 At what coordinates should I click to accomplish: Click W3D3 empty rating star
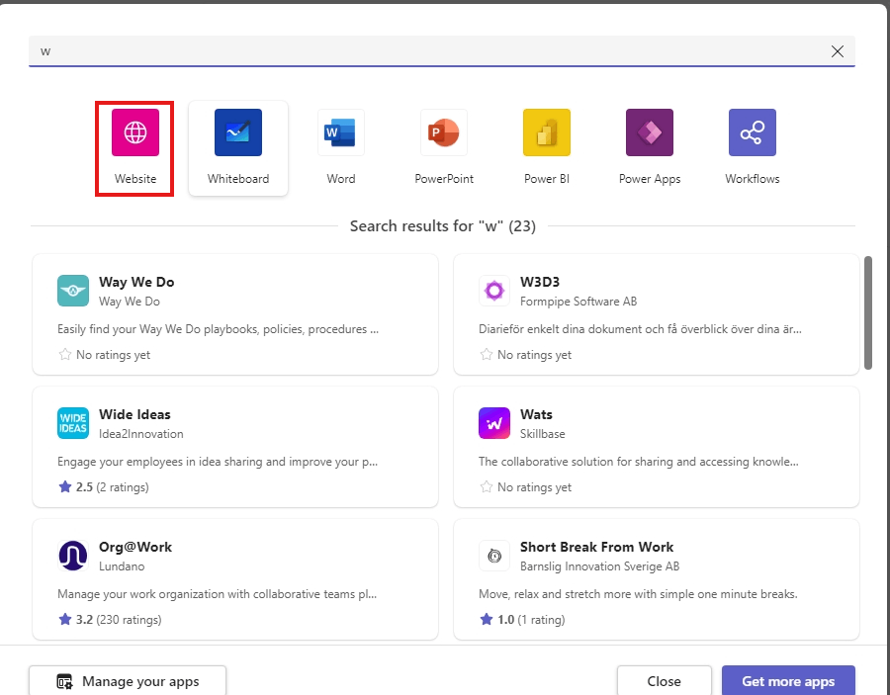point(487,355)
